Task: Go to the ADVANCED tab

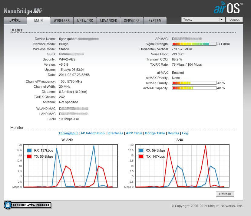Action: coord(108,21)
